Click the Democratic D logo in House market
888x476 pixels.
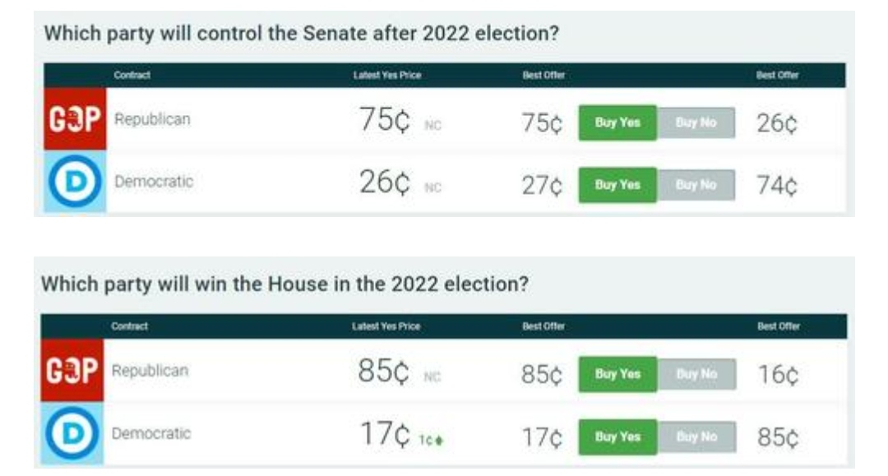(x=72, y=433)
